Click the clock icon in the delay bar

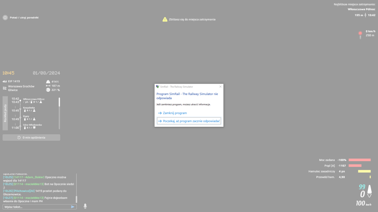[x=19, y=138]
